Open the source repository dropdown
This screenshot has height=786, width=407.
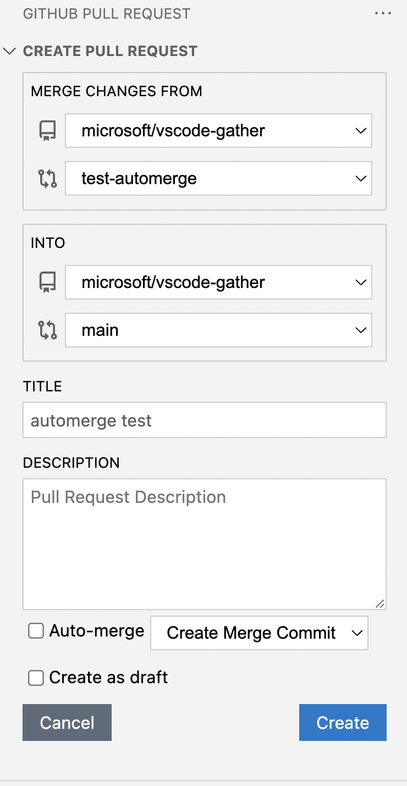pos(218,131)
